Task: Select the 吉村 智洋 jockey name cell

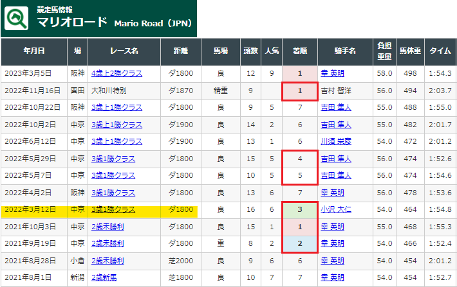Action: [345, 91]
